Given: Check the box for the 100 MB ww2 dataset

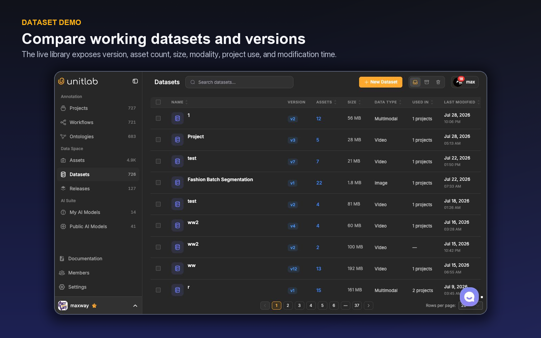Looking at the screenshot, I should click(158, 247).
